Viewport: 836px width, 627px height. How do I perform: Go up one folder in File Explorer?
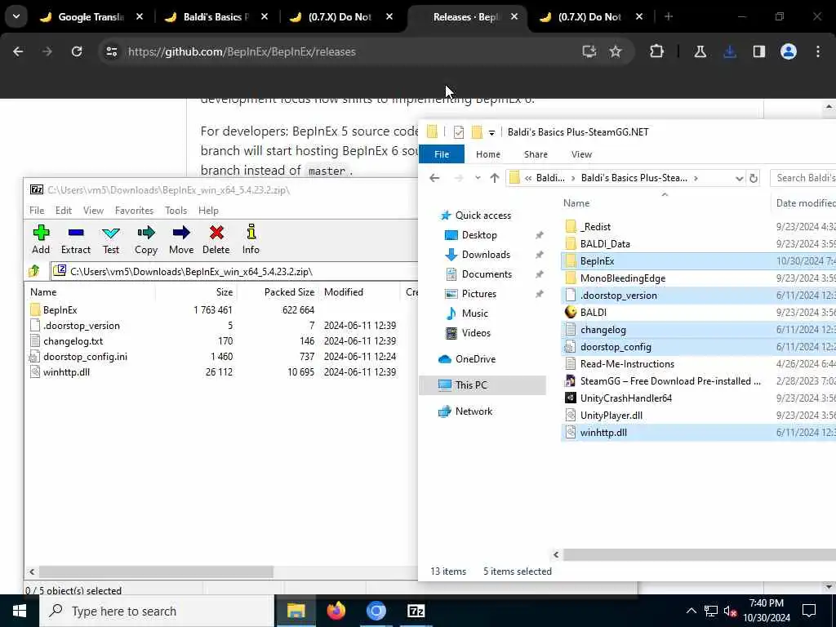(x=494, y=178)
